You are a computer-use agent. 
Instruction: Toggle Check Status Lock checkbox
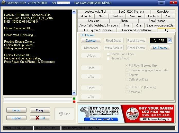pyautogui.click(x=108, y=54)
